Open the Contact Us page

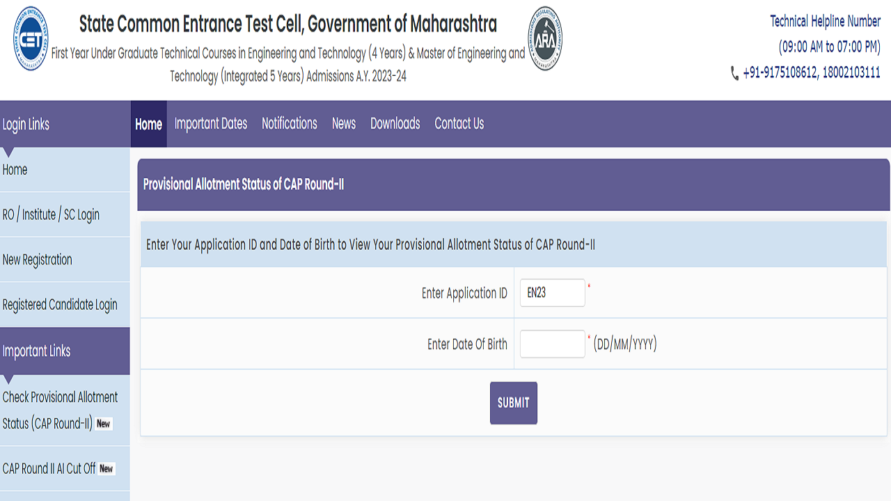(x=459, y=124)
